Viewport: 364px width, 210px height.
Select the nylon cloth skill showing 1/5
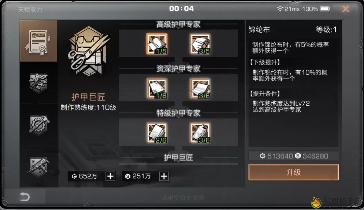tap(157, 44)
